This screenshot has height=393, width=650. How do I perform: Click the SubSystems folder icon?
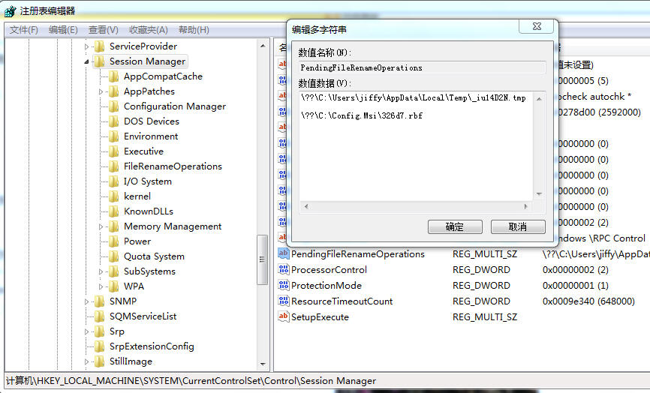click(114, 271)
